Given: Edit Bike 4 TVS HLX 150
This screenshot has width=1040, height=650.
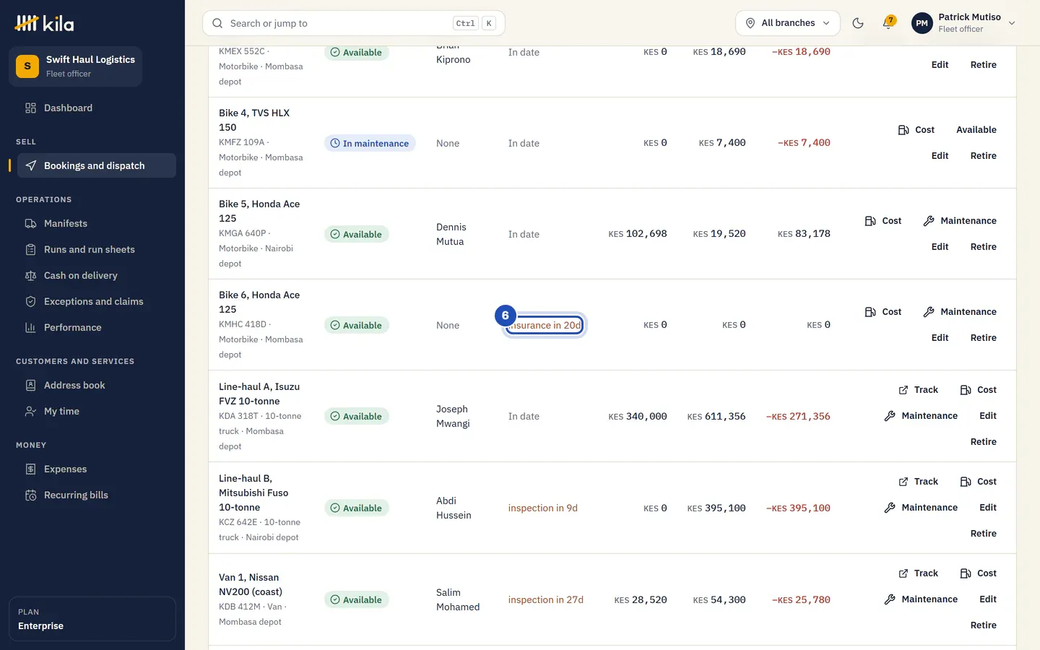Looking at the screenshot, I should [940, 156].
